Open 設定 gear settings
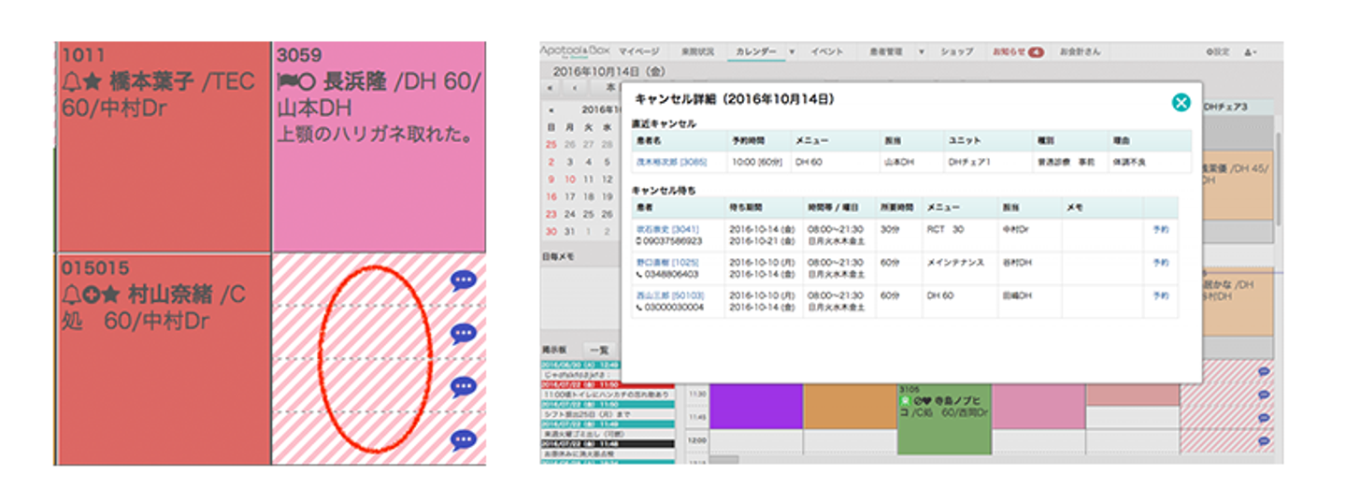 1219,52
